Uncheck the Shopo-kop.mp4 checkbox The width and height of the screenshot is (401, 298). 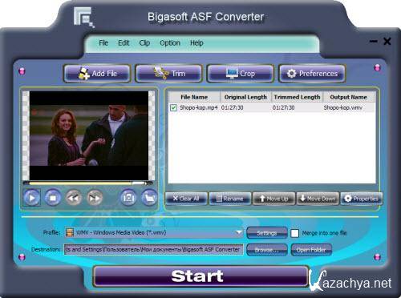174,108
